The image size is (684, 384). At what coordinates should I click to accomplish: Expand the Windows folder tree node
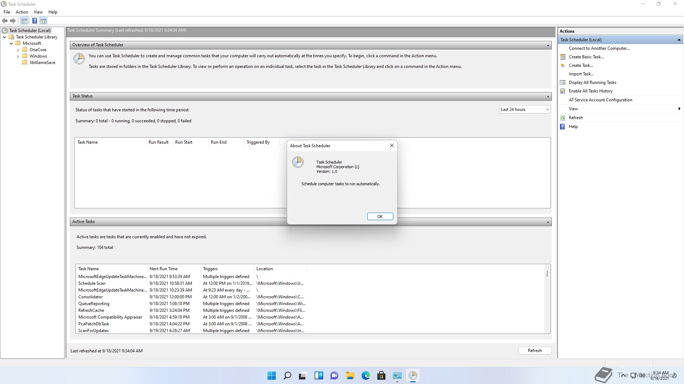click(x=18, y=57)
